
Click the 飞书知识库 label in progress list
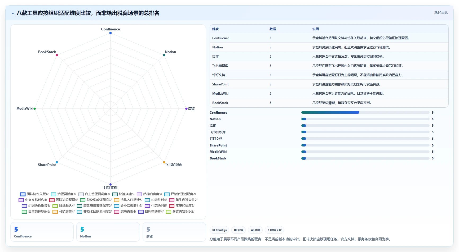(x=218, y=132)
